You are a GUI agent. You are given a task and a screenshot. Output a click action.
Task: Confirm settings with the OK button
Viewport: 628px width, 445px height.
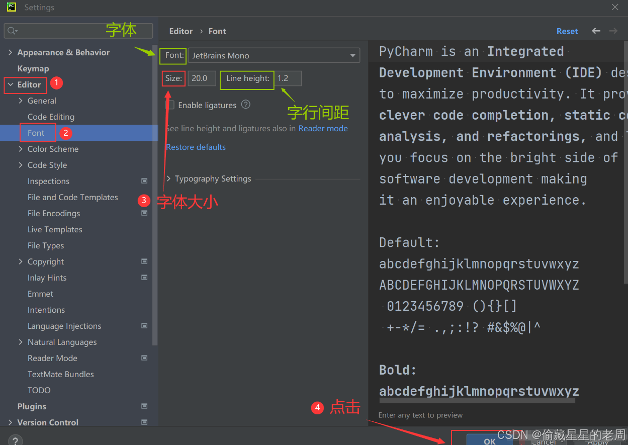490,440
